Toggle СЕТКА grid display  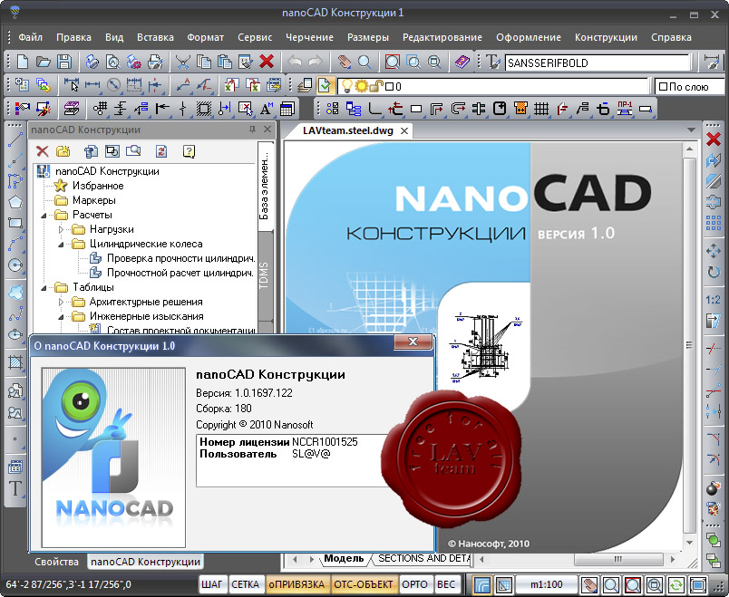(245, 584)
